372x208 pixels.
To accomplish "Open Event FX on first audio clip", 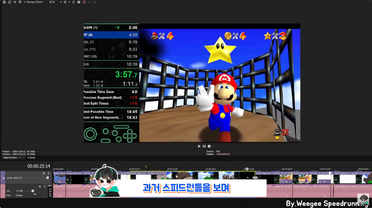I will click(x=59, y=195).
